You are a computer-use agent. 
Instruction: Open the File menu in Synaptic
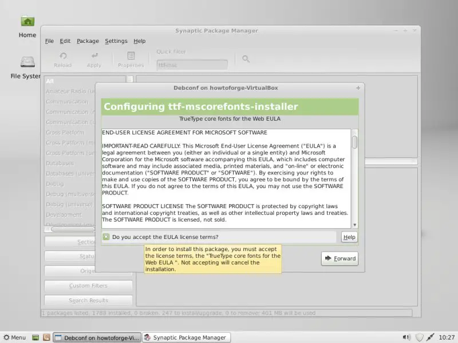click(x=49, y=41)
